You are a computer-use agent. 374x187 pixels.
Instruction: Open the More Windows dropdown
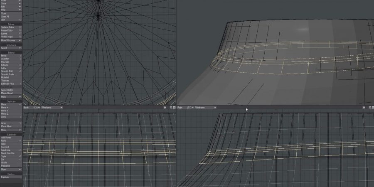point(11,40)
